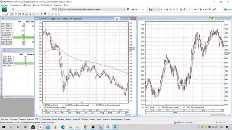Screen dimensions: 232x130
Task: Click the search input field in toolbar
Action: tap(21, 9)
